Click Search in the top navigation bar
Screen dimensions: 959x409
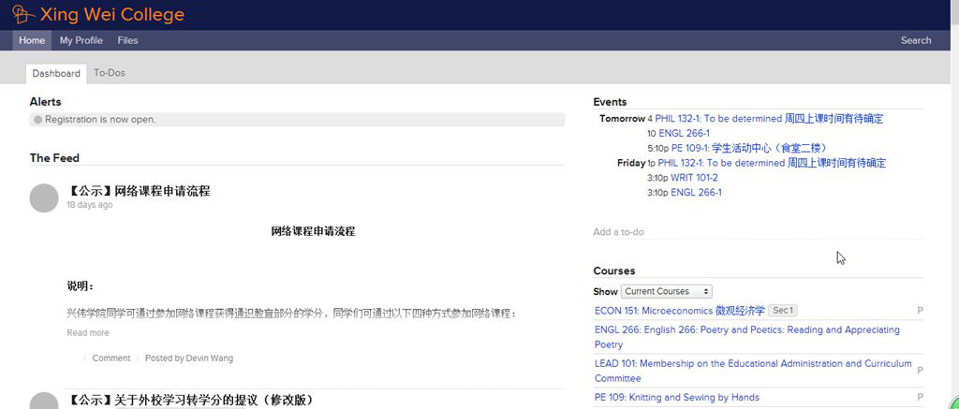[x=915, y=40]
